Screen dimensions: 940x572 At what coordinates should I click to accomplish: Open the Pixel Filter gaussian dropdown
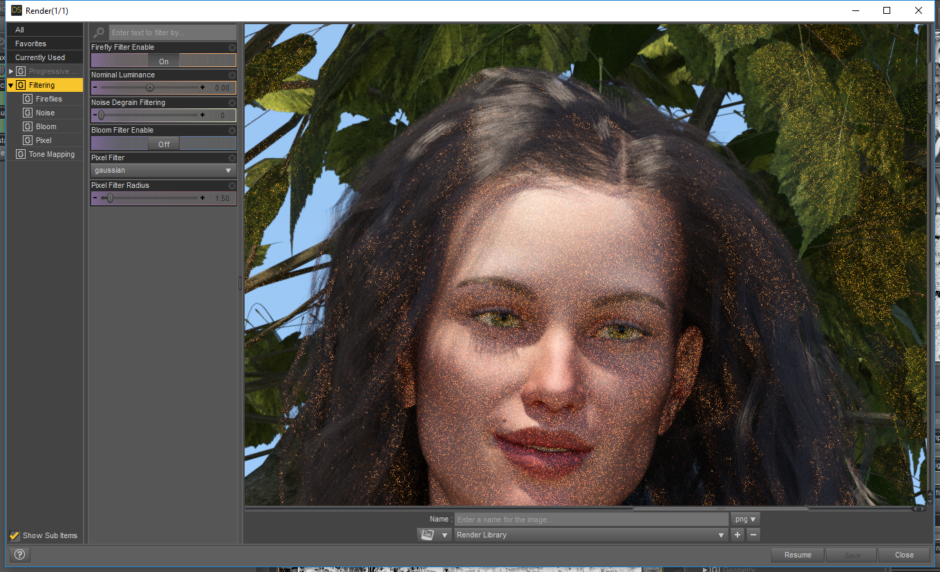tap(164, 171)
